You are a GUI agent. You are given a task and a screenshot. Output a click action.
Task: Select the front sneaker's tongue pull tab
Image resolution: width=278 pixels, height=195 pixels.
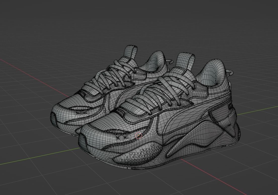coord(185,62)
